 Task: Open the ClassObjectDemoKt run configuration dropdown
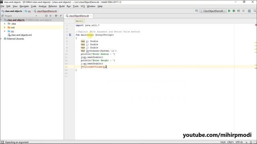tap(213, 11)
